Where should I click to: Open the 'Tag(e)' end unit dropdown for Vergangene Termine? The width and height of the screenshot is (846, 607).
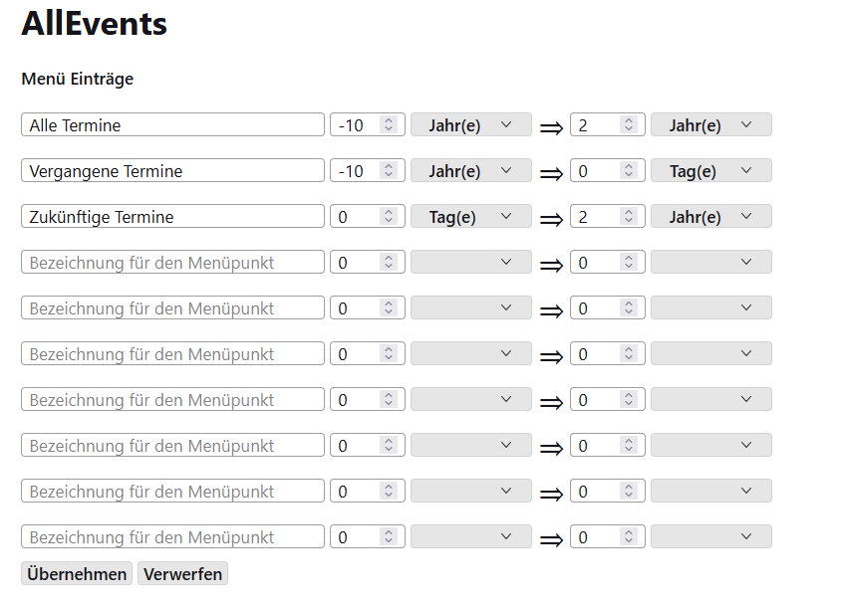click(710, 171)
